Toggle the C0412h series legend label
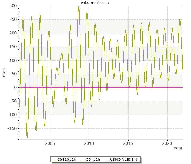This screenshot has height=164, width=191. click(93, 160)
